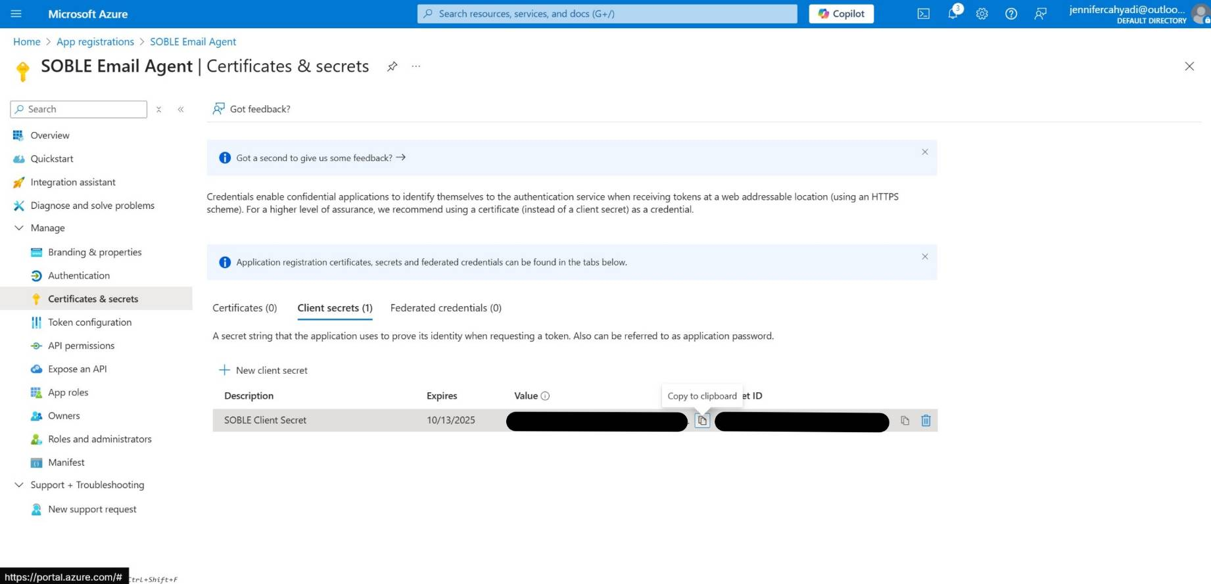Open Integration assistant
The height and width of the screenshot is (584, 1211).
(73, 183)
